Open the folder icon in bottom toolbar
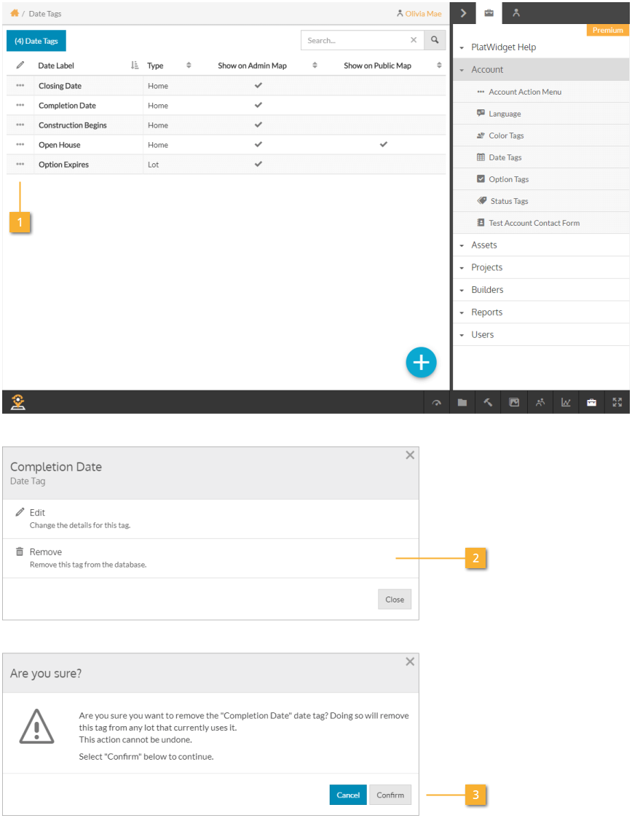 pos(462,402)
